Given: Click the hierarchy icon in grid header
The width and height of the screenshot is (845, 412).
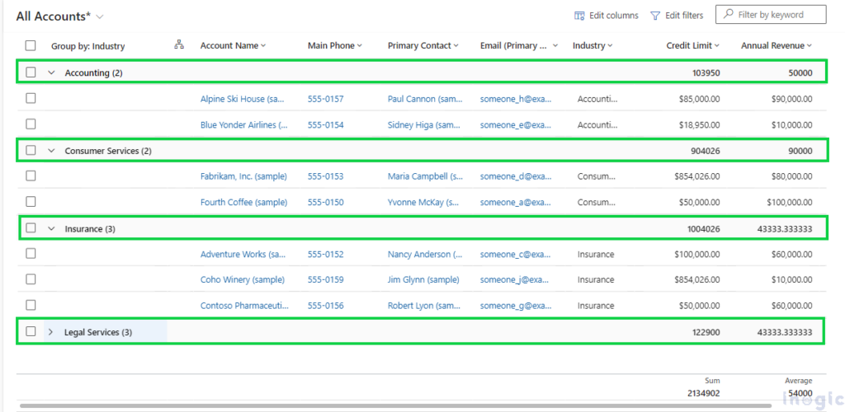Looking at the screenshot, I should [x=179, y=45].
